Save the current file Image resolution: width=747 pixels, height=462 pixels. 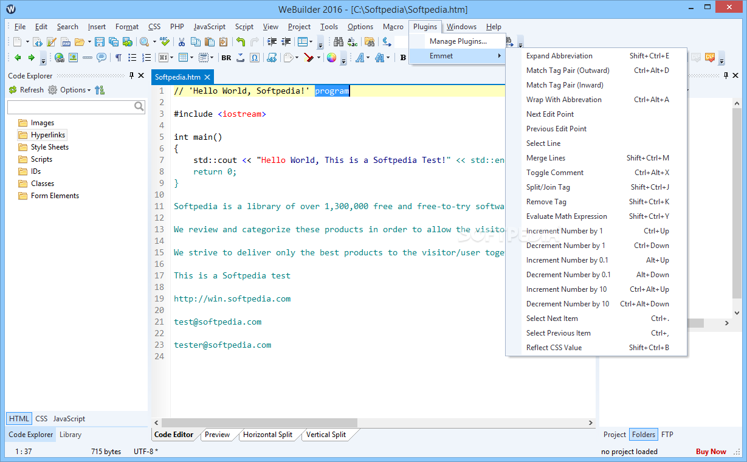click(100, 42)
